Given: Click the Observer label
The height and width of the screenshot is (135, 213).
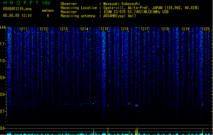Looking at the screenshot, I should pos(69,4).
